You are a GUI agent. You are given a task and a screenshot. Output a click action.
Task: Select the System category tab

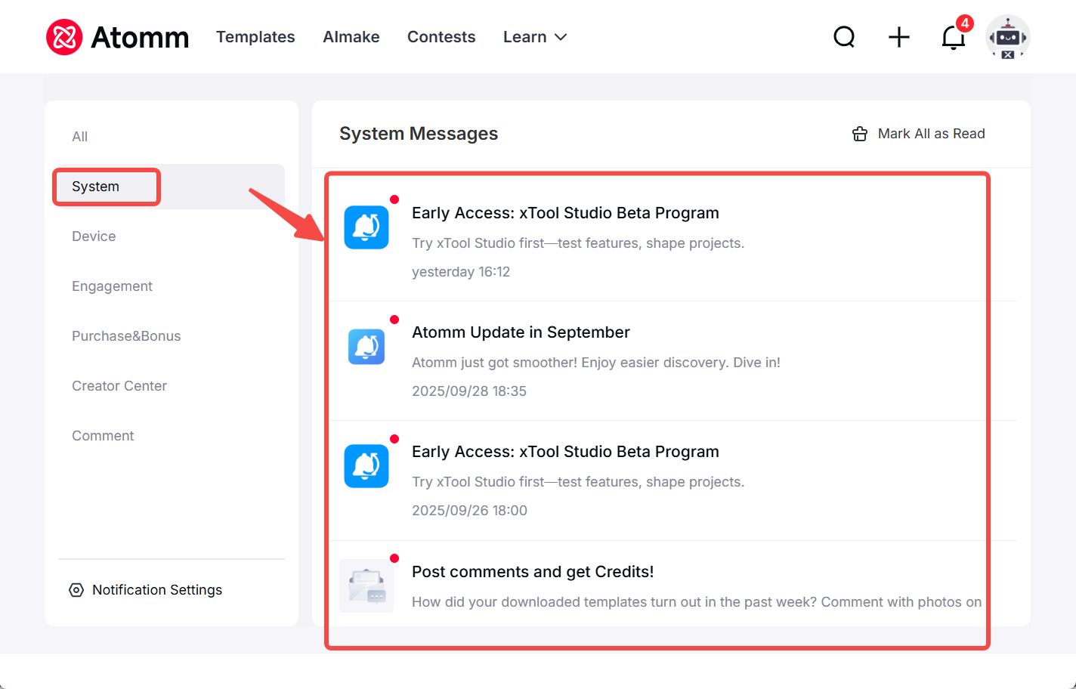(96, 187)
